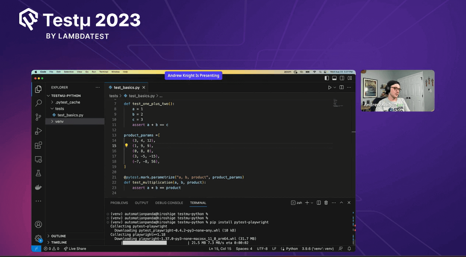Image resolution: width=466 pixels, height=257 pixels.
Task: Click the editor minimap
Action: [x=339, y=103]
